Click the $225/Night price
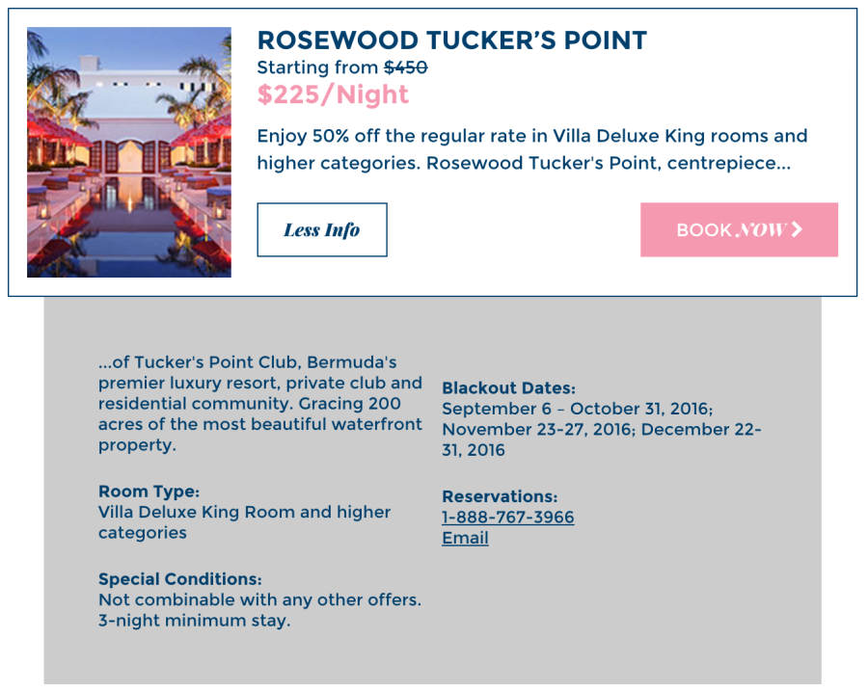This screenshot has height=692, width=868. pos(333,94)
